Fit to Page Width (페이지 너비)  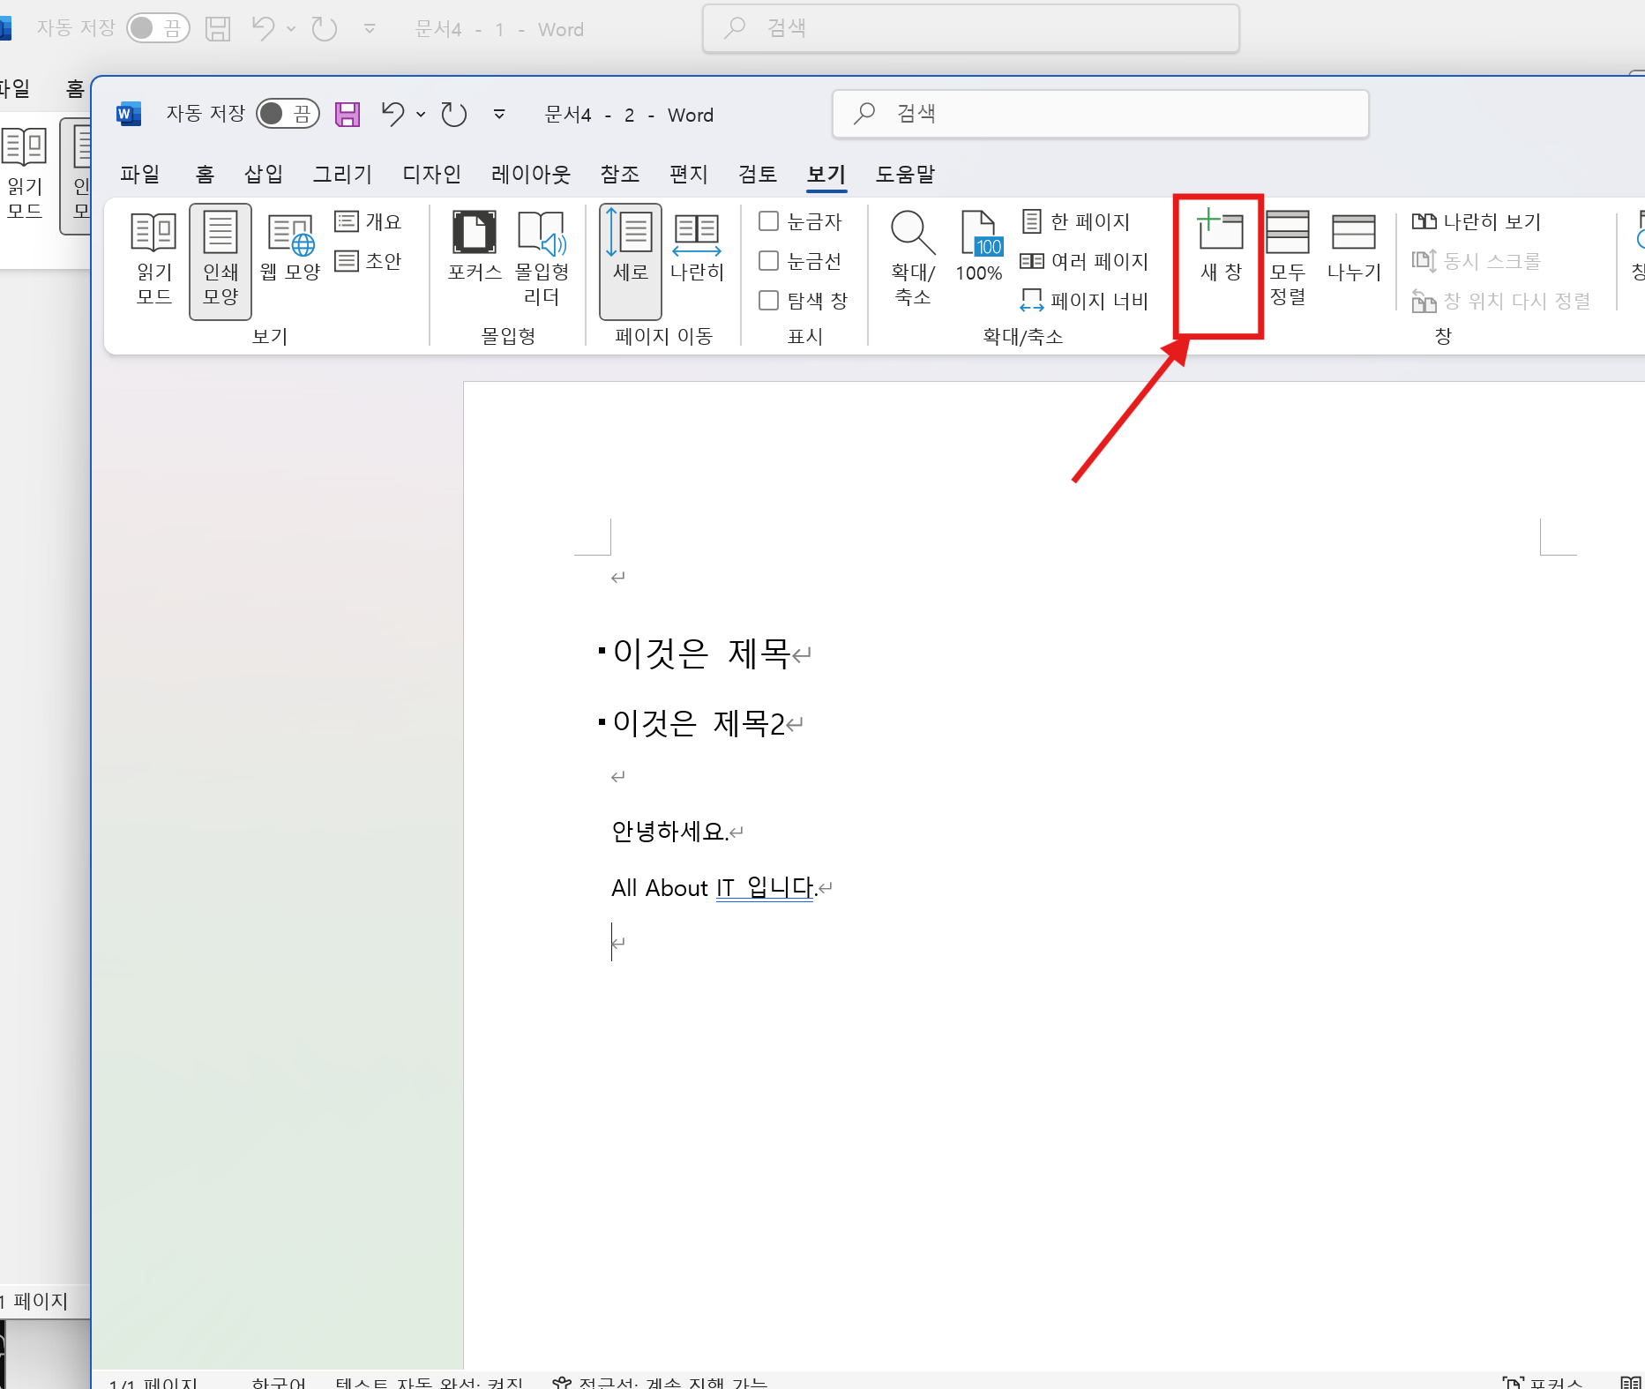pyautogui.click(x=1085, y=301)
